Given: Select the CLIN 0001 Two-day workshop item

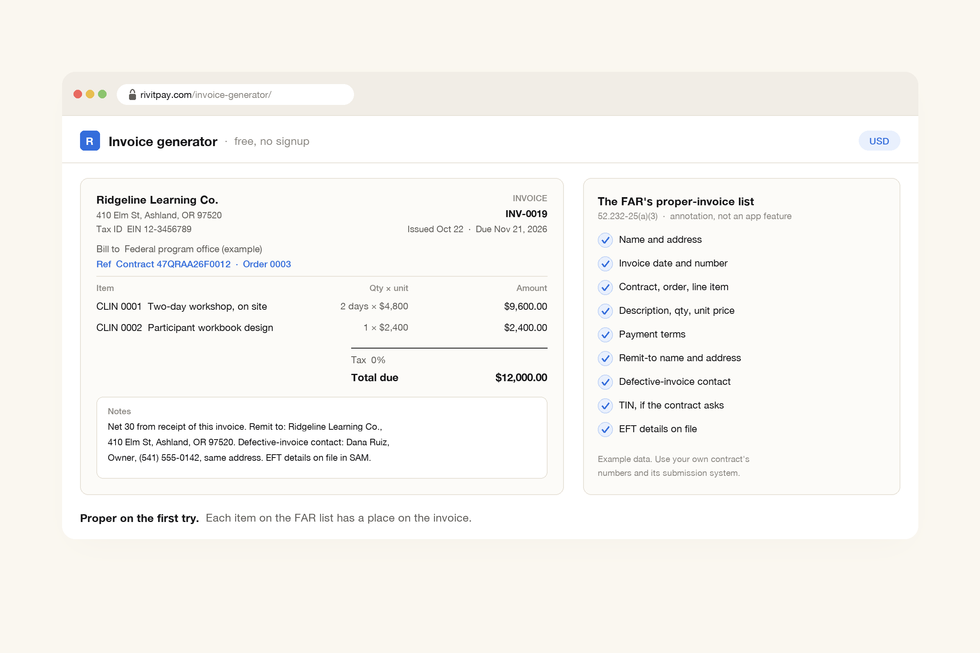Looking at the screenshot, I should click(x=182, y=307).
